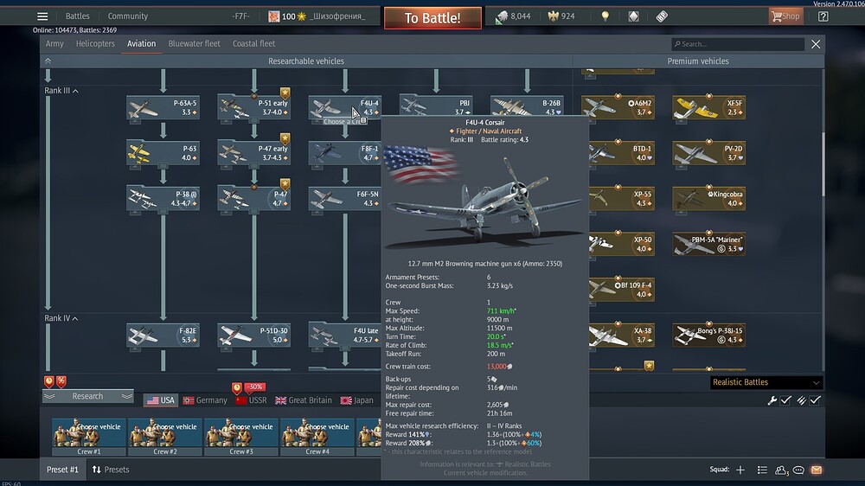Screen dimensions: 865x486
Task: Open the contacts friends icon
Action: click(x=781, y=470)
